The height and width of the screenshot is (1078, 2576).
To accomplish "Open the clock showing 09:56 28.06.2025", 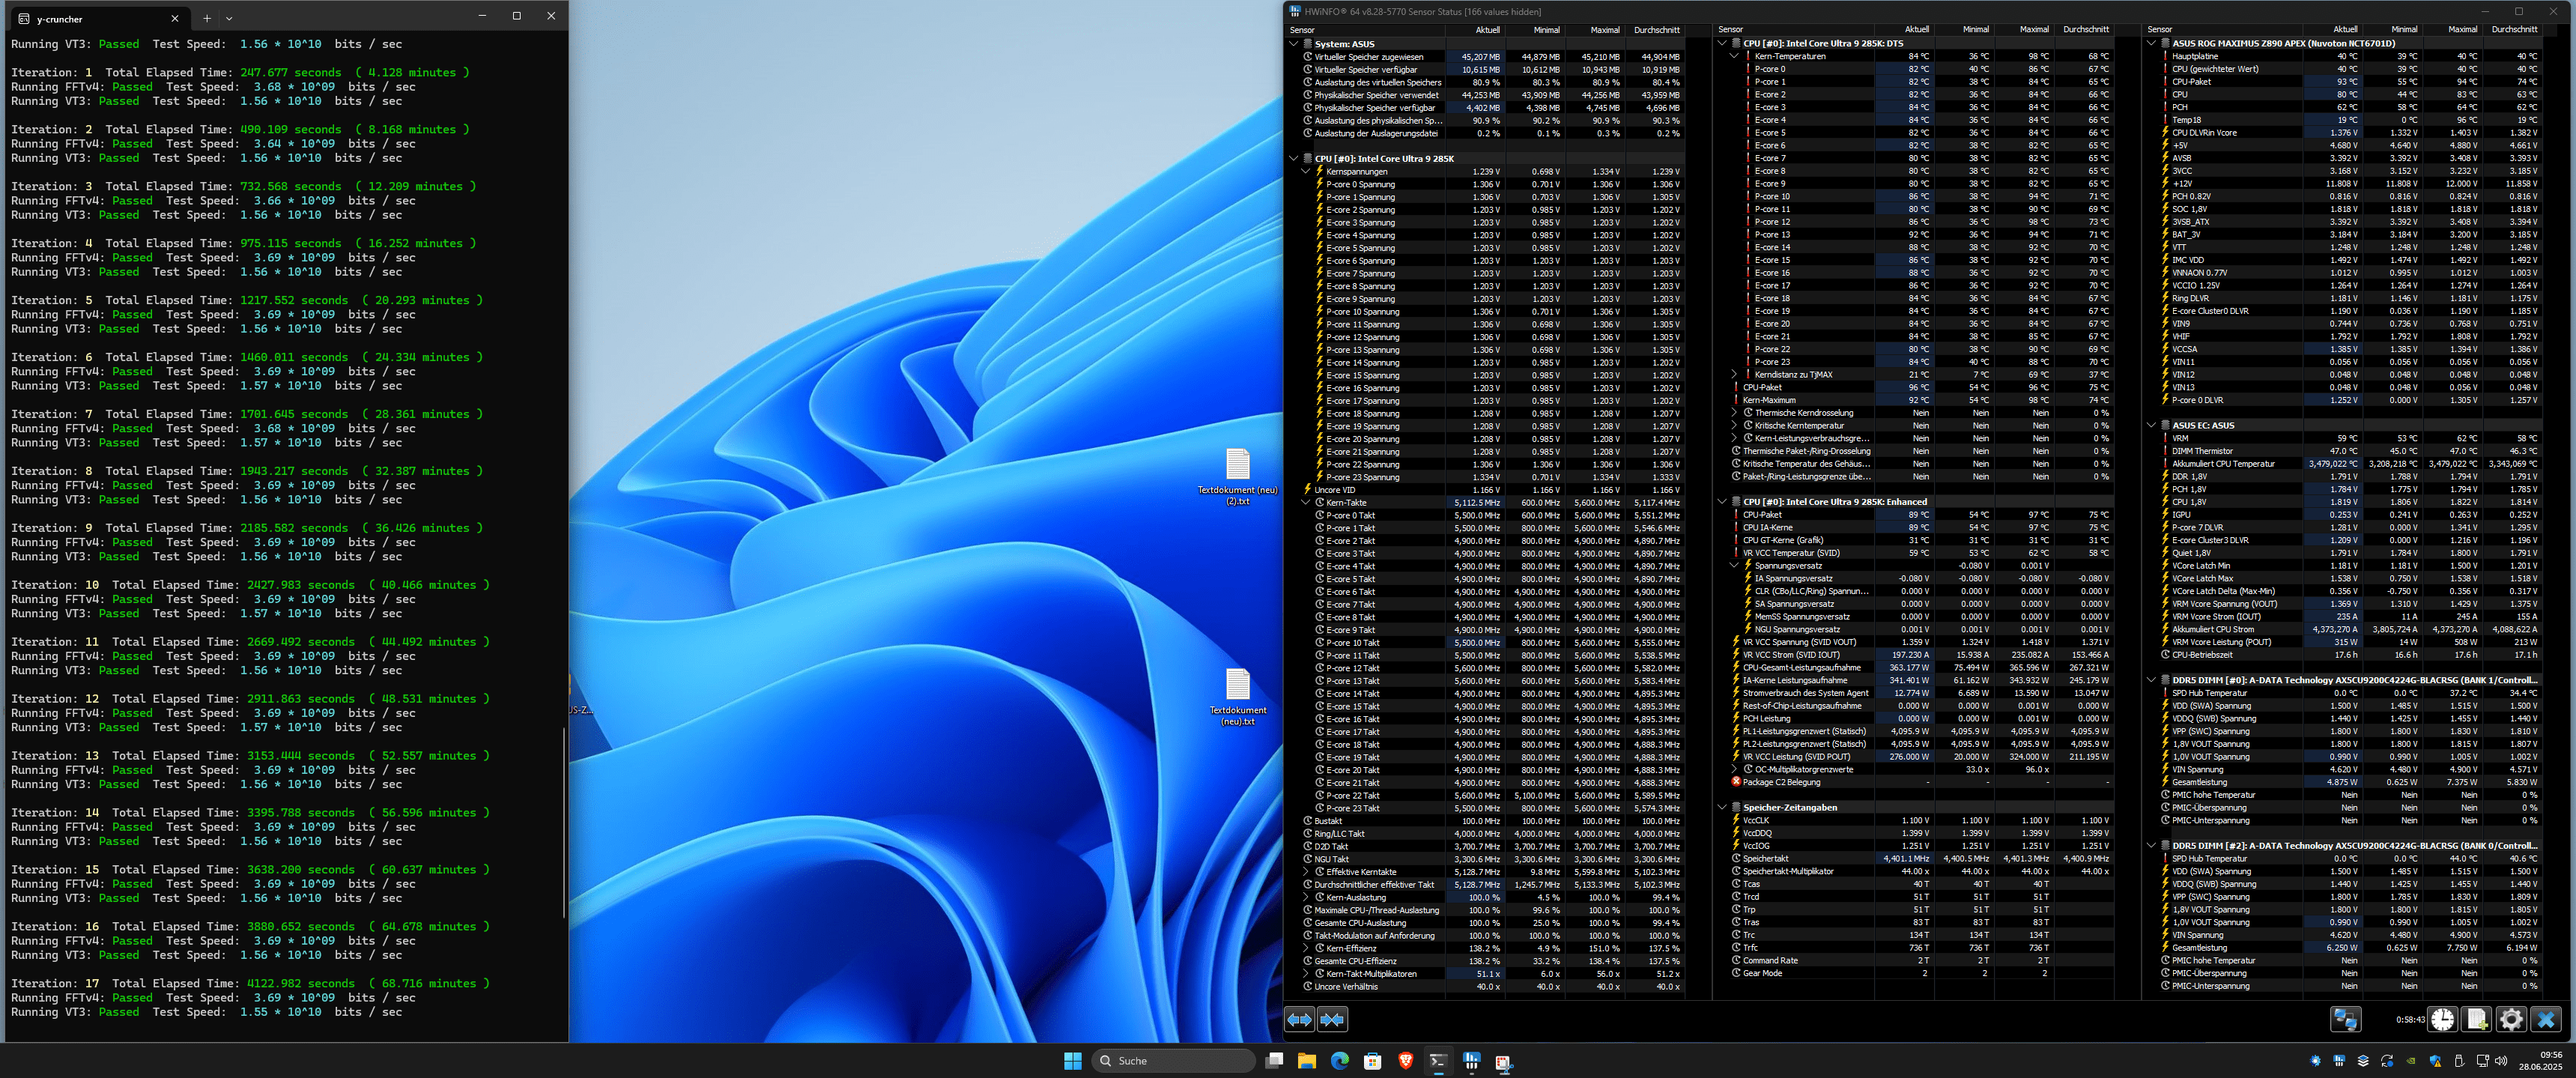I will pos(2541,1061).
